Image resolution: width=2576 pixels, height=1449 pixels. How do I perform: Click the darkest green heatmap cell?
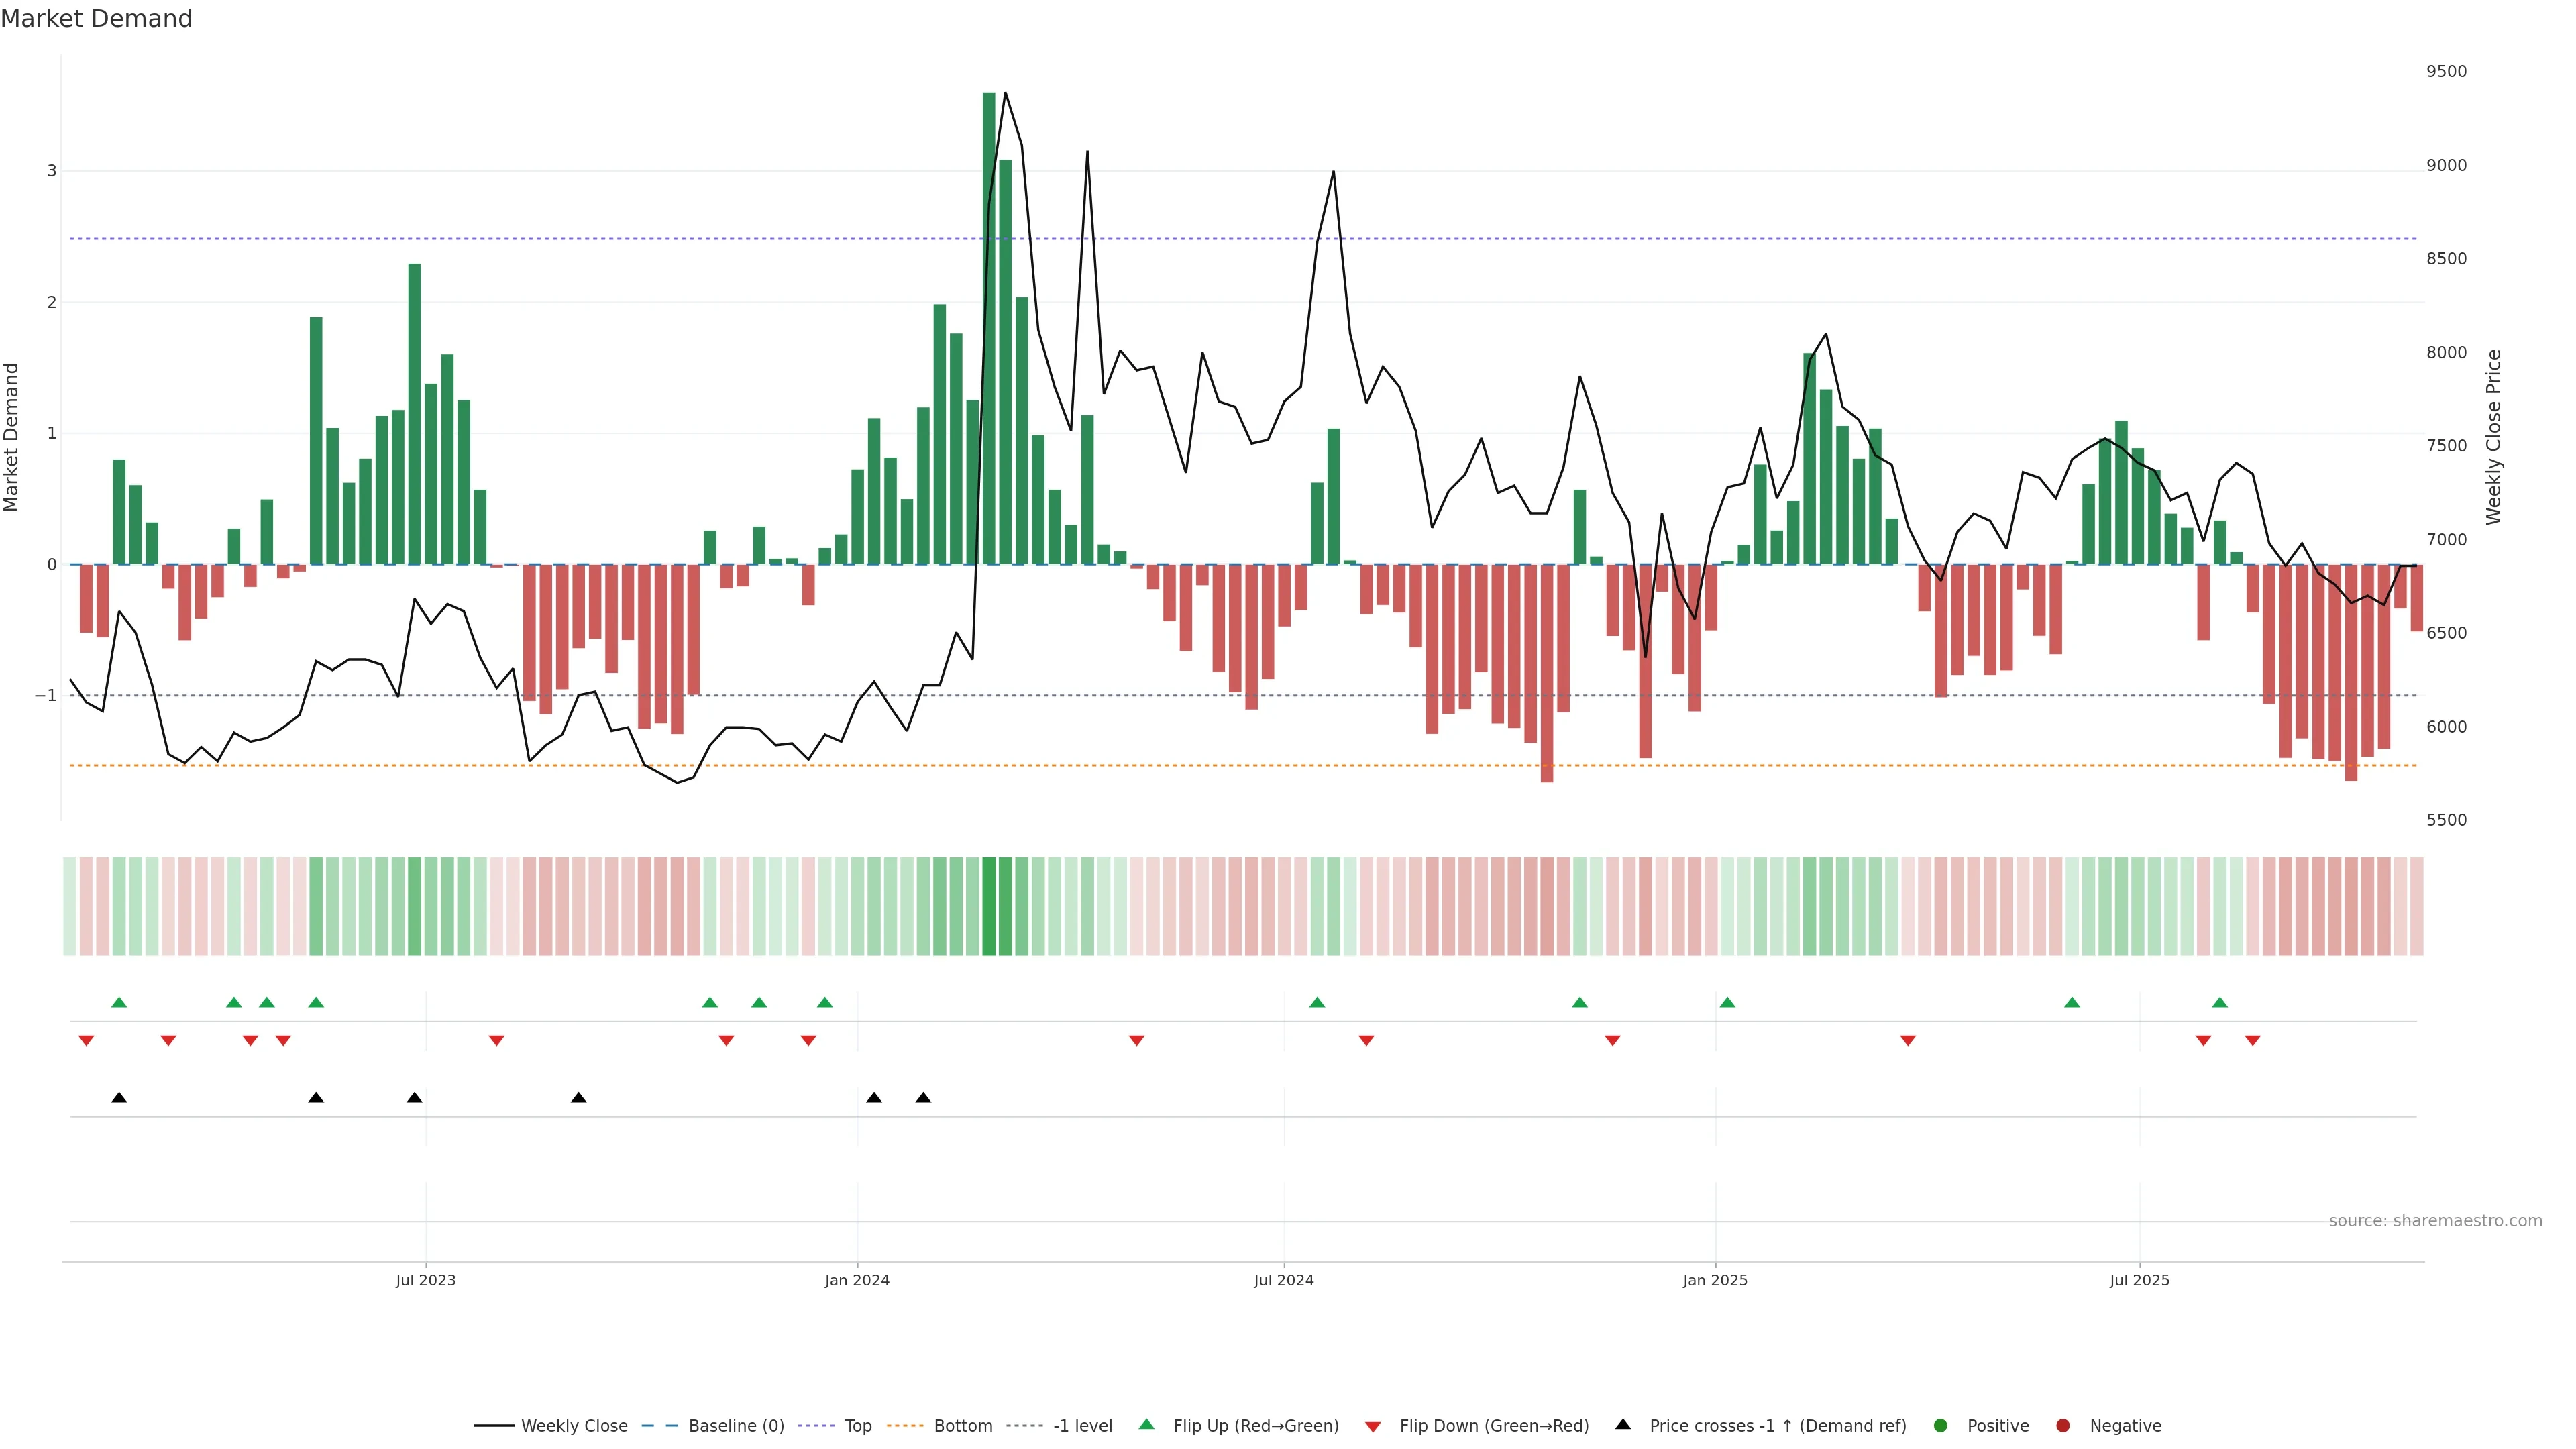[989, 906]
